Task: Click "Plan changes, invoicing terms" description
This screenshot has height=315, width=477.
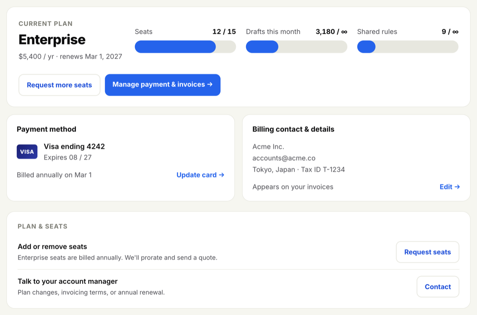Action: point(91,292)
